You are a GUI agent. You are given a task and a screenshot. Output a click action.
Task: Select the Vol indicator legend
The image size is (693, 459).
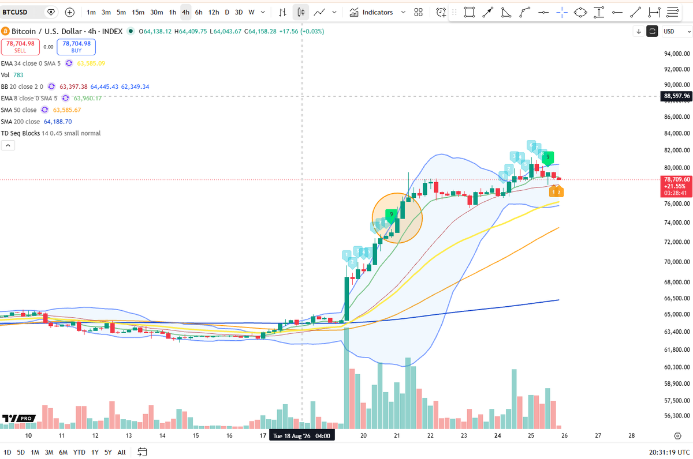12,75
